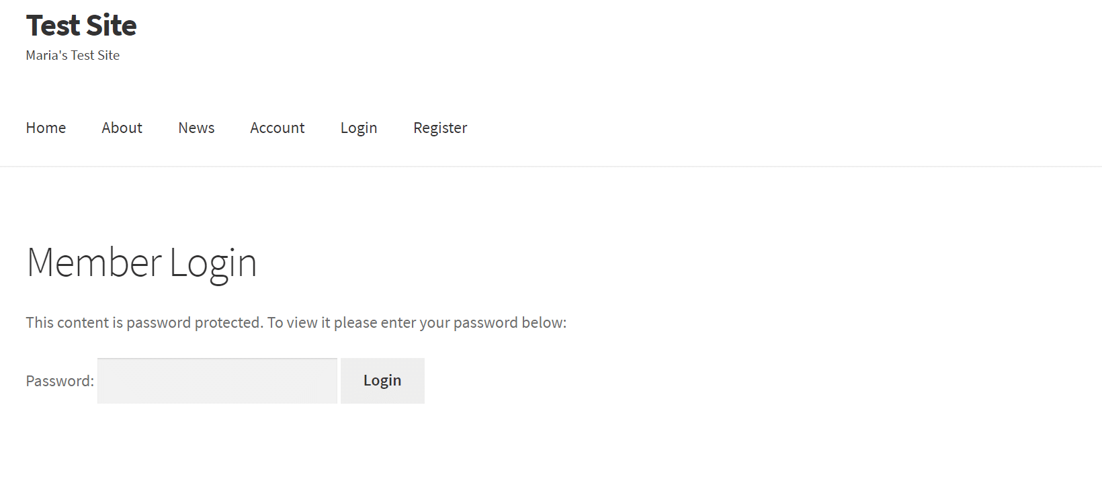Open the News menu item
The width and height of the screenshot is (1102, 493).
(x=196, y=128)
